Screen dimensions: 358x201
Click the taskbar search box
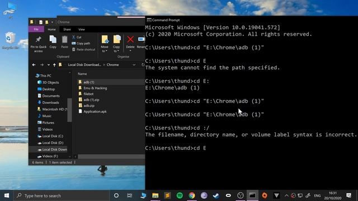click(62, 196)
